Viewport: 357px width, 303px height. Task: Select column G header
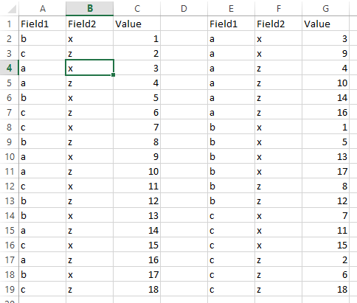pos(325,8)
